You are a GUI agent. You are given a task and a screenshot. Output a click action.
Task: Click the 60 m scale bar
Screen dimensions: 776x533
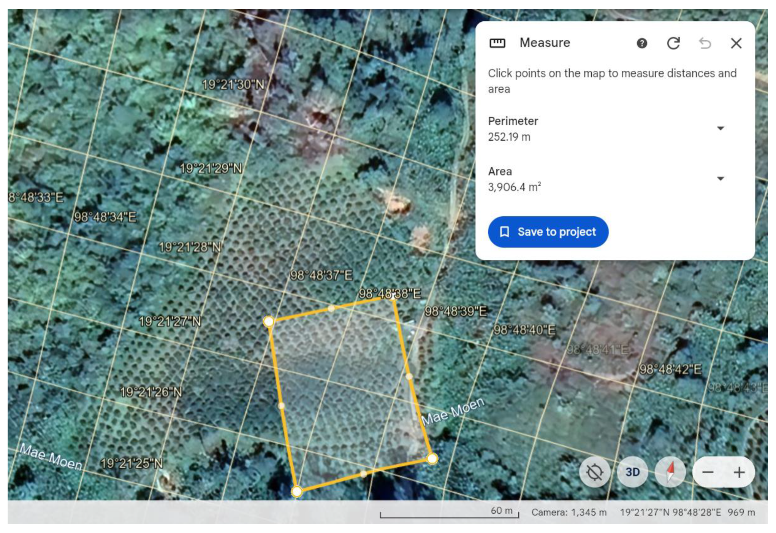point(449,513)
